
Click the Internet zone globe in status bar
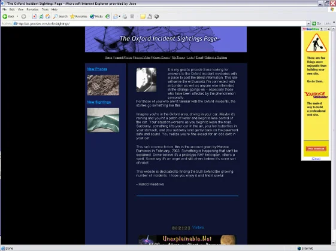[x=299, y=249]
